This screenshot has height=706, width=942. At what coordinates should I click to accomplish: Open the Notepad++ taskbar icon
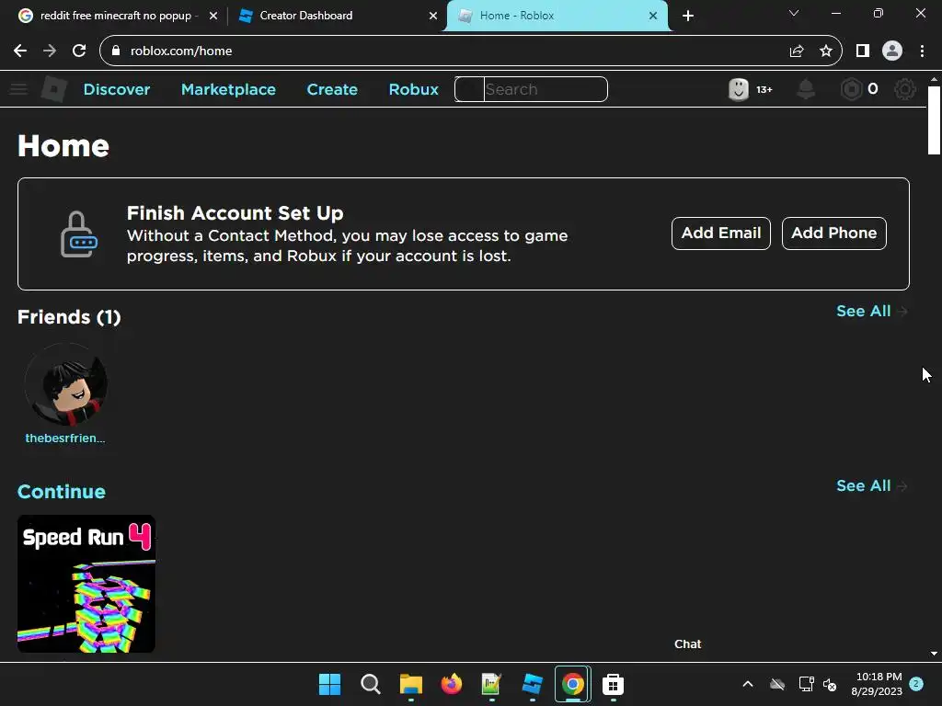[491, 684]
